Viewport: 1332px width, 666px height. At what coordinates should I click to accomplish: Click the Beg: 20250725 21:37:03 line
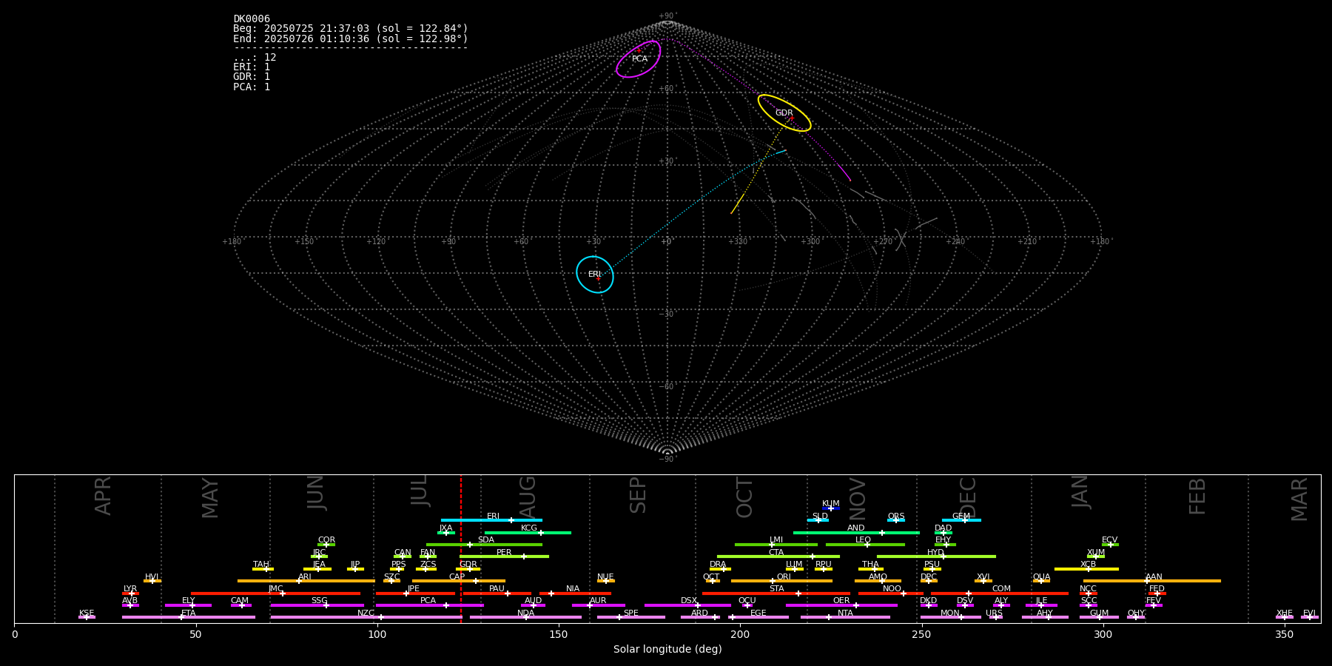pos(351,29)
